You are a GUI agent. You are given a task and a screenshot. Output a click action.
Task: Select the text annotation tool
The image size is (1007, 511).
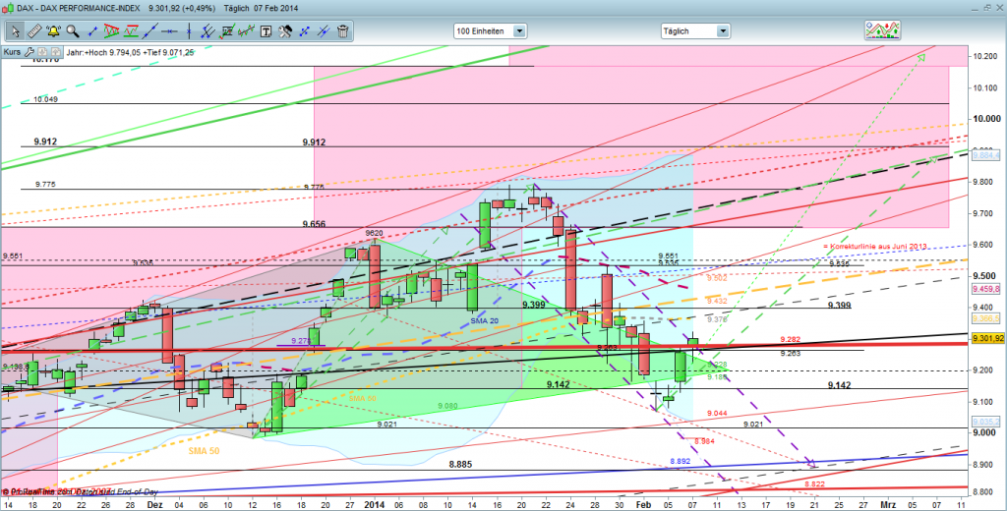[267, 30]
